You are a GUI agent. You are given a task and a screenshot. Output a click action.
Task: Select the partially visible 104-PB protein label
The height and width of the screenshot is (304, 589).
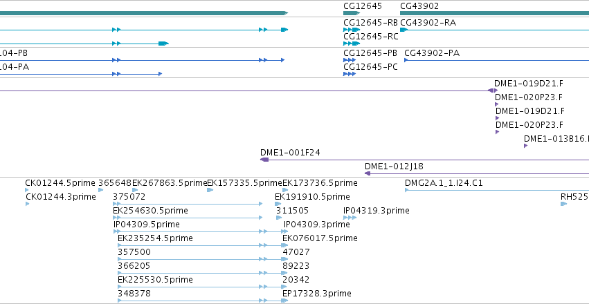(14, 53)
